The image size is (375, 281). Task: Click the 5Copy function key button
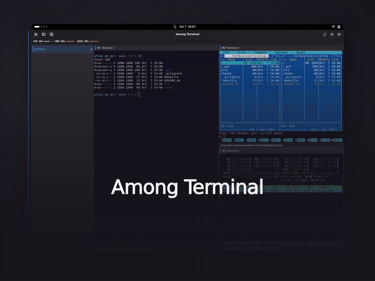pos(276,140)
